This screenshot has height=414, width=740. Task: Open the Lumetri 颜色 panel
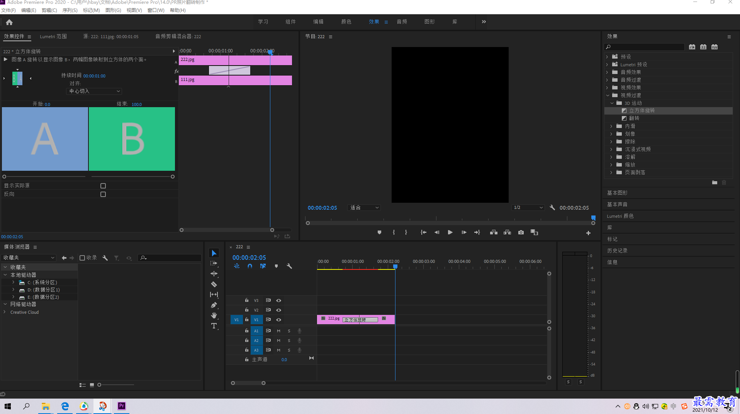pyautogui.click(x=620, y=216)
